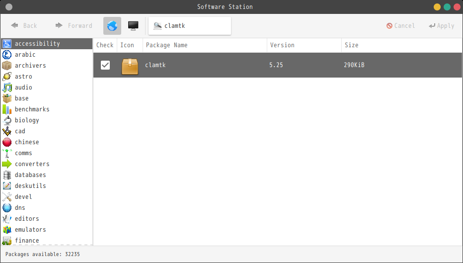Click the yellow minimize window button

click(x=437, y=7)
